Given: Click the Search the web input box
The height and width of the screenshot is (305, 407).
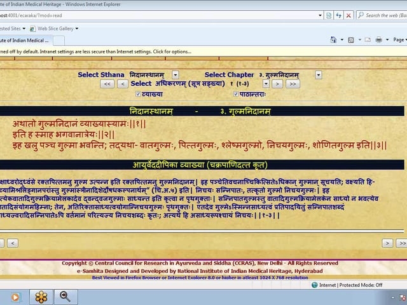Looking at the screenshot, I should coord(386,15).
